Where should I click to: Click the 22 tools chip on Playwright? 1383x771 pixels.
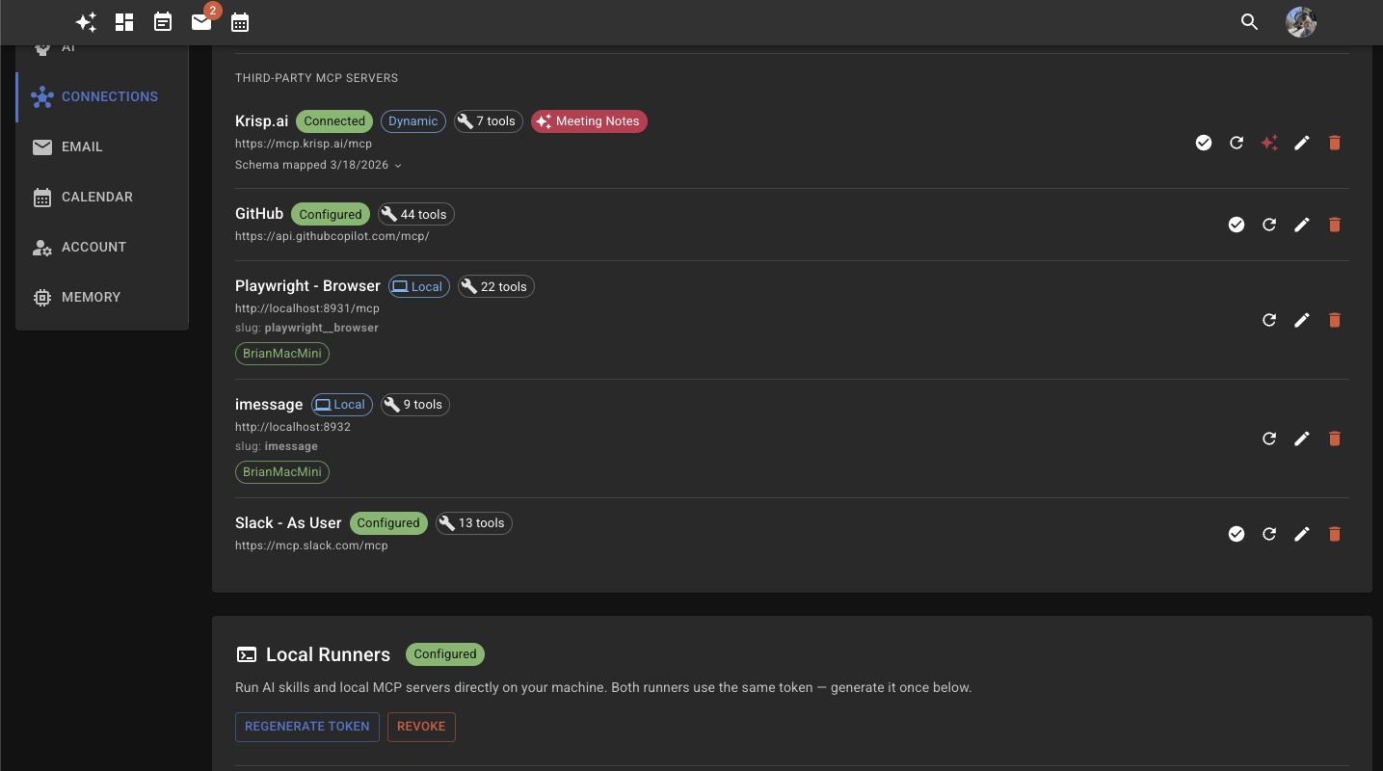(x=496, y=286)
